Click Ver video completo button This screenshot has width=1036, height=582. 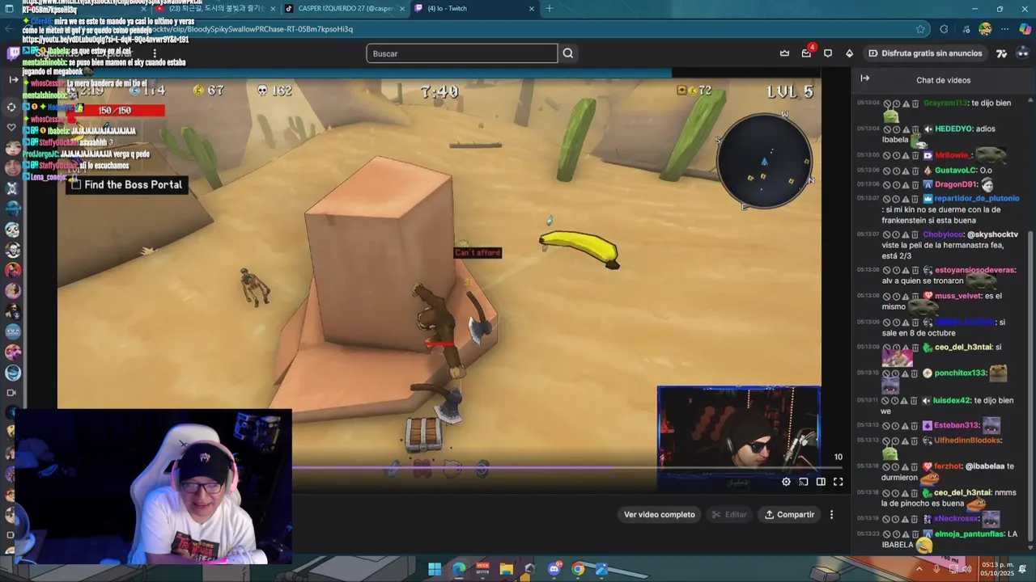click(x=659, y=514)
